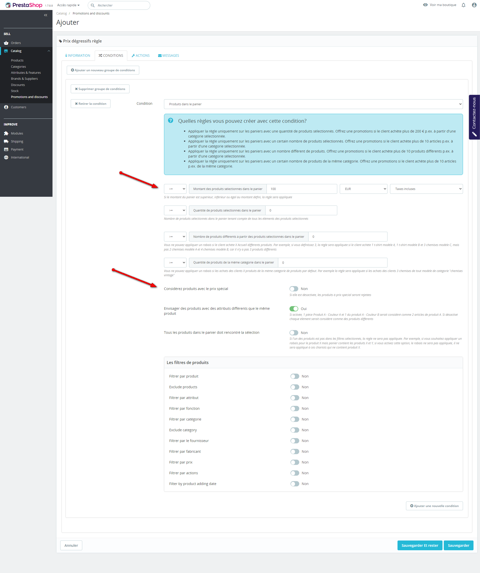Click the Payment card icon
Image resolution: width=480 pixels, height=573 pixels.
[6, 149]
